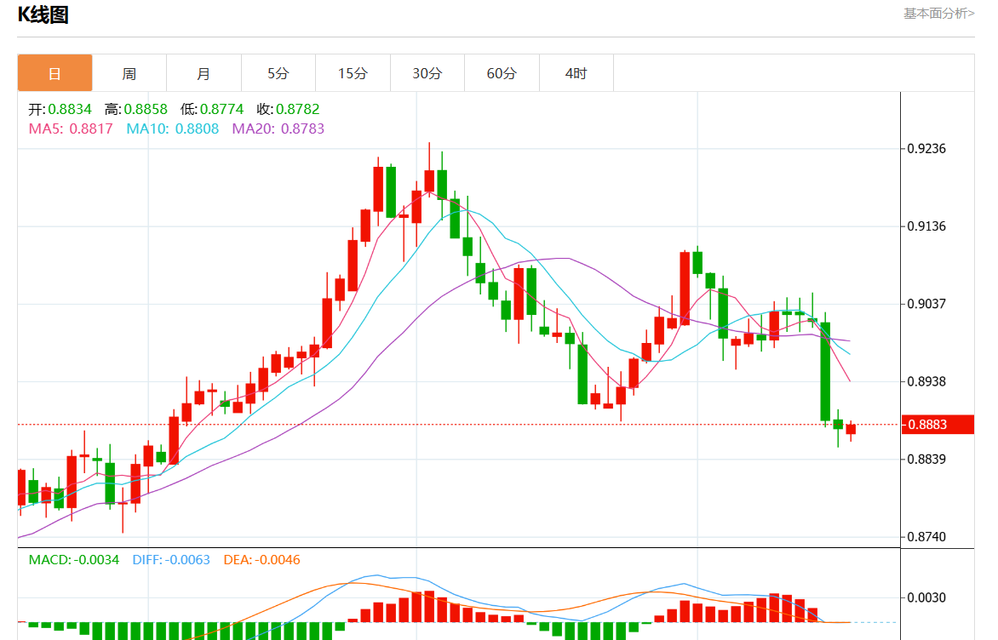Open the 30分 interval tab
Viewport: 998px width, 640px height.
427,73
